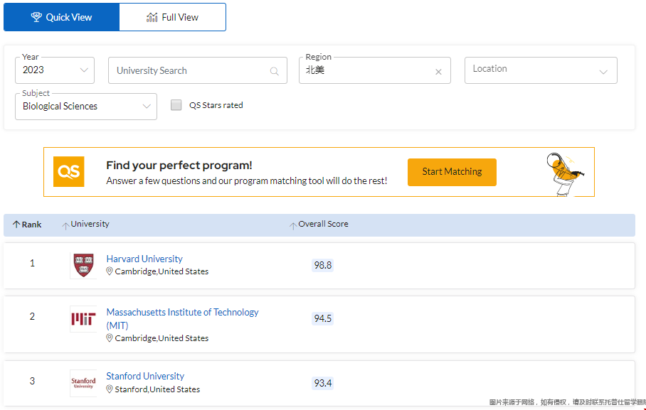The width and height of the screenshot is (646, 410).
Task: Open the Subject dropdown set to Biological Sciences
Action: (85, 106)
